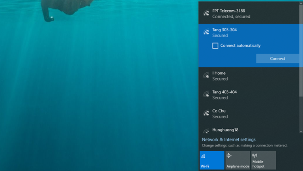
Task: Click Tang 403-404 Wi-Fi signal icon
Action: click(x=206, y=94)
